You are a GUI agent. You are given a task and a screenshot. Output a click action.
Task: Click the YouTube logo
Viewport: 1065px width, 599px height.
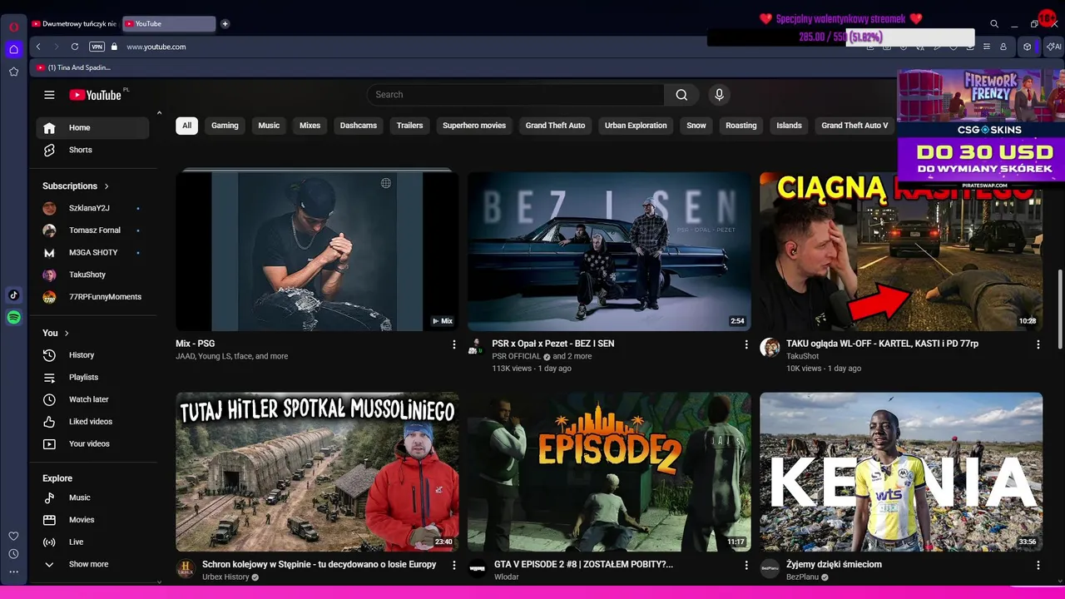point(97,95)
